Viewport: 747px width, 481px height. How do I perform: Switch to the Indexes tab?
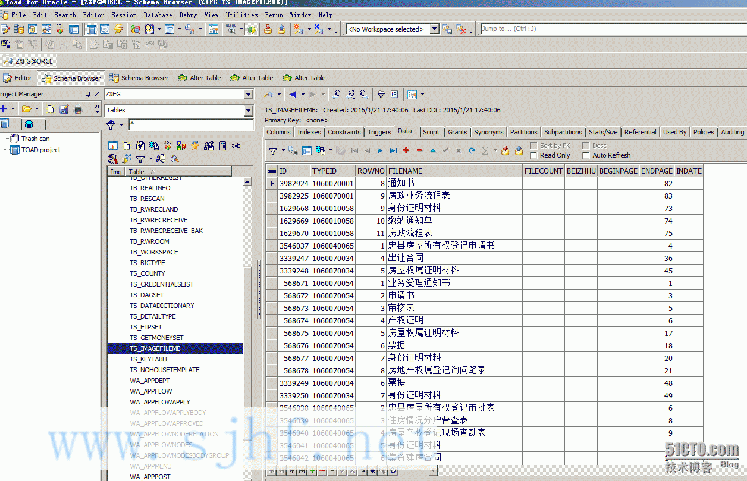(x=309, y=132)
